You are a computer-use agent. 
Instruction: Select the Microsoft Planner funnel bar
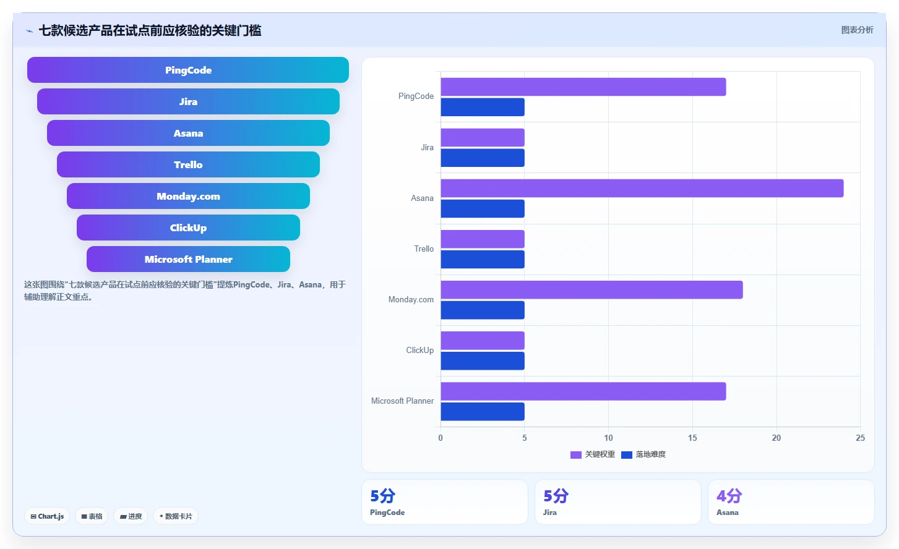click(x=188, y=259)
